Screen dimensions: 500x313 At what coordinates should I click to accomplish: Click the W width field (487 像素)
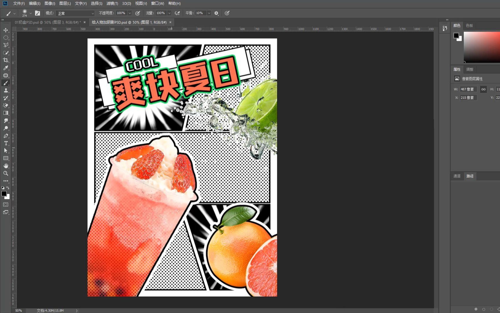(x=468, y=89)
